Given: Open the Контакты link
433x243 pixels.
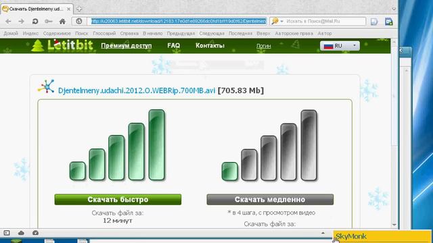Looking at the screenshot, I should pos(210,45).
